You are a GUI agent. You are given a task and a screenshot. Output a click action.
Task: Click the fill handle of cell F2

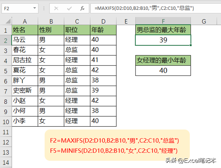point(191,45)
